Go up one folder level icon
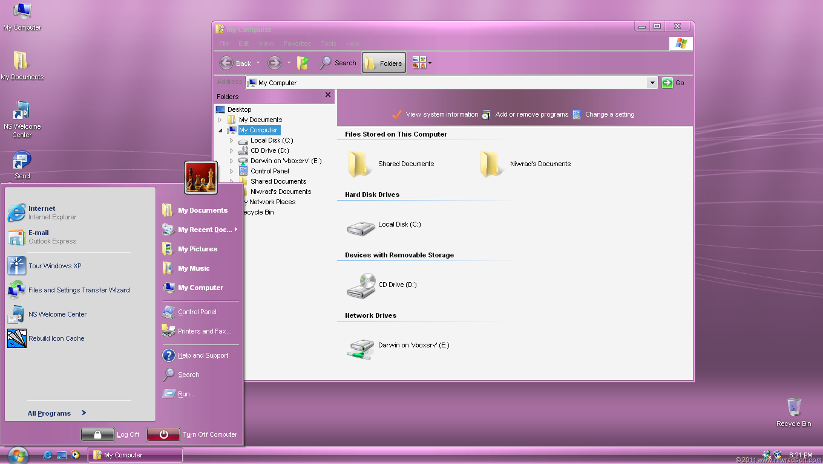Image resolution: width=823 pixels, height=464 pixels. click(x=303, y=63)
